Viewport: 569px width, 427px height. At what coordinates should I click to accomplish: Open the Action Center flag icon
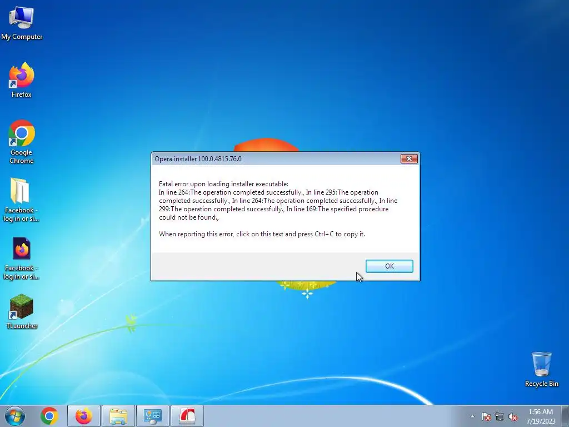coord(486,416)
